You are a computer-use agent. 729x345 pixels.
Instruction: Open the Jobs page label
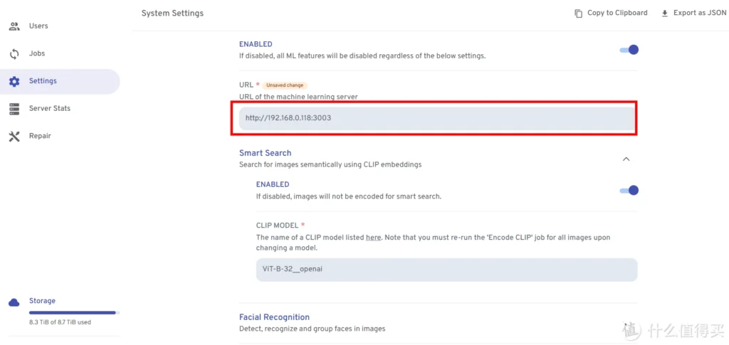(x=37, y=54)
